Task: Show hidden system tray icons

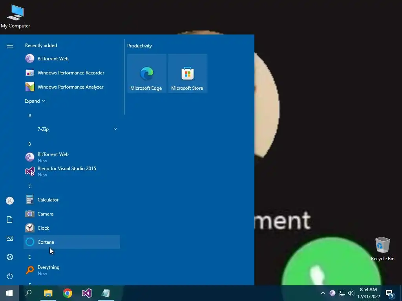Action: point(323,293)
